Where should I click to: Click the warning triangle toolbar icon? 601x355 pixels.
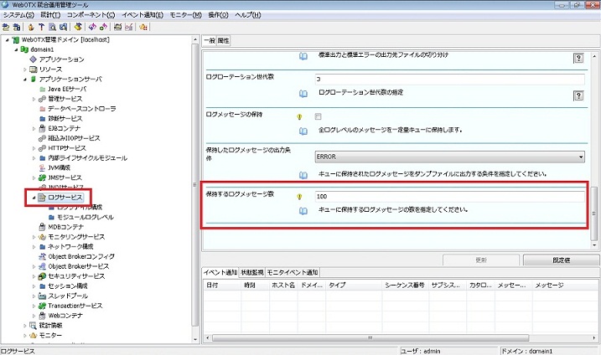point(143,27)
